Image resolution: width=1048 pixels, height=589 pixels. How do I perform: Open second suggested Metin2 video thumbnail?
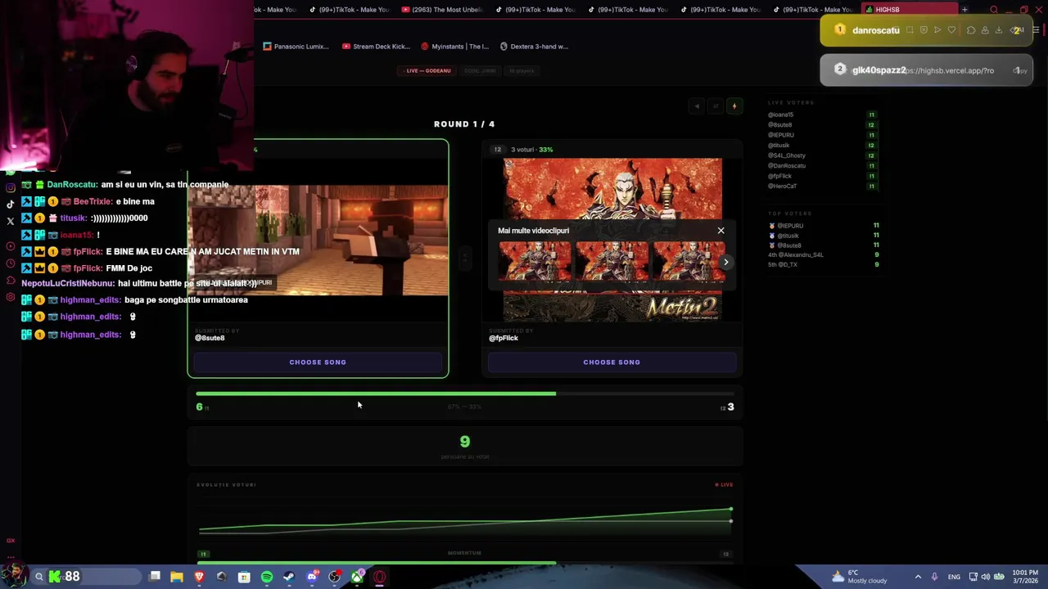point(612,262)
